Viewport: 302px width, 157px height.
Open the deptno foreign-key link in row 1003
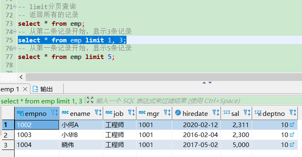click(292, 135)
